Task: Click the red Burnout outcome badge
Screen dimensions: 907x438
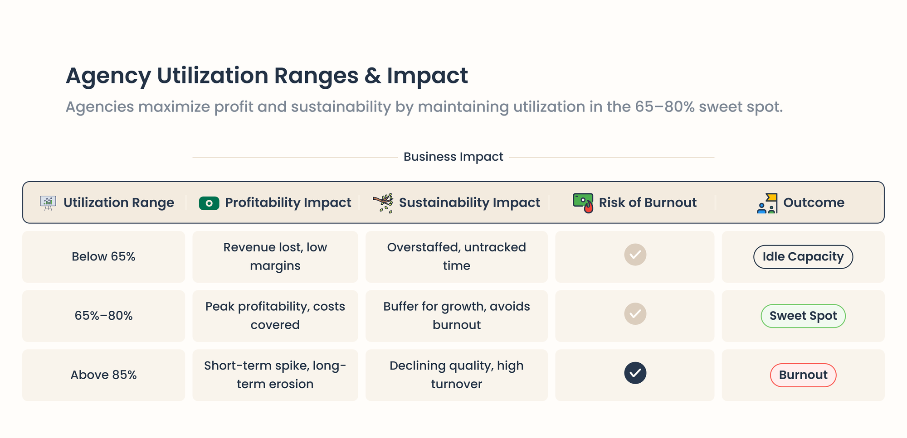Action: [x=803, y=375]
